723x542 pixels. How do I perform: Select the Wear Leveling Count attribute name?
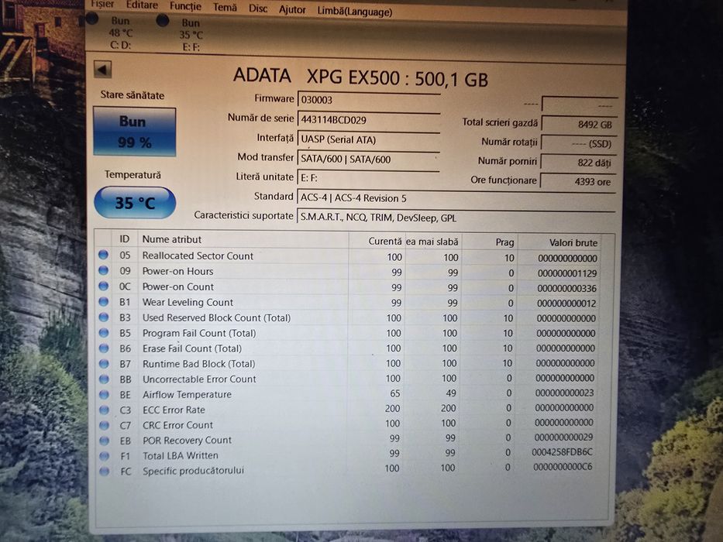click(188, 302)
